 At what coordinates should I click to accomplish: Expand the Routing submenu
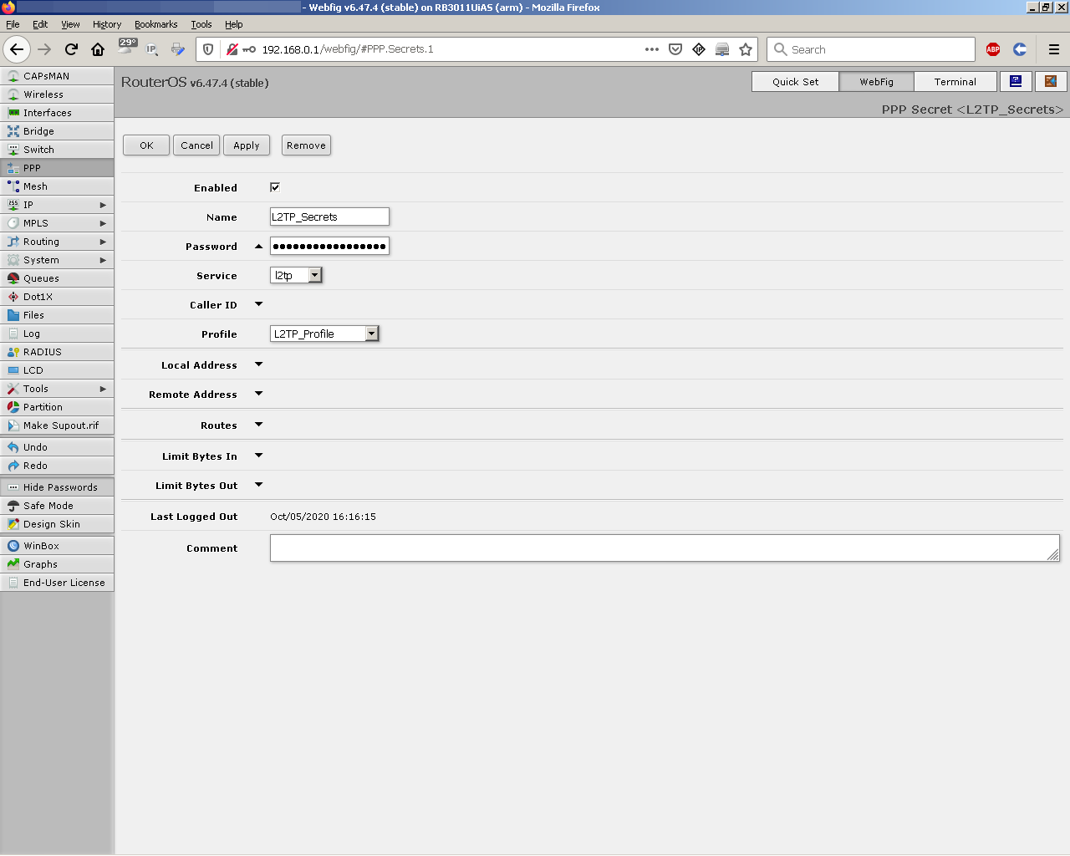click(x=57, y=242)
